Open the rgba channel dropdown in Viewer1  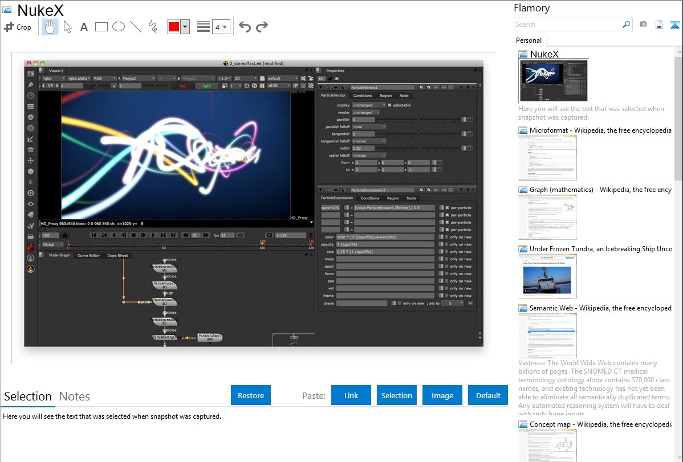pyautogui.click(x=54, y=79)
